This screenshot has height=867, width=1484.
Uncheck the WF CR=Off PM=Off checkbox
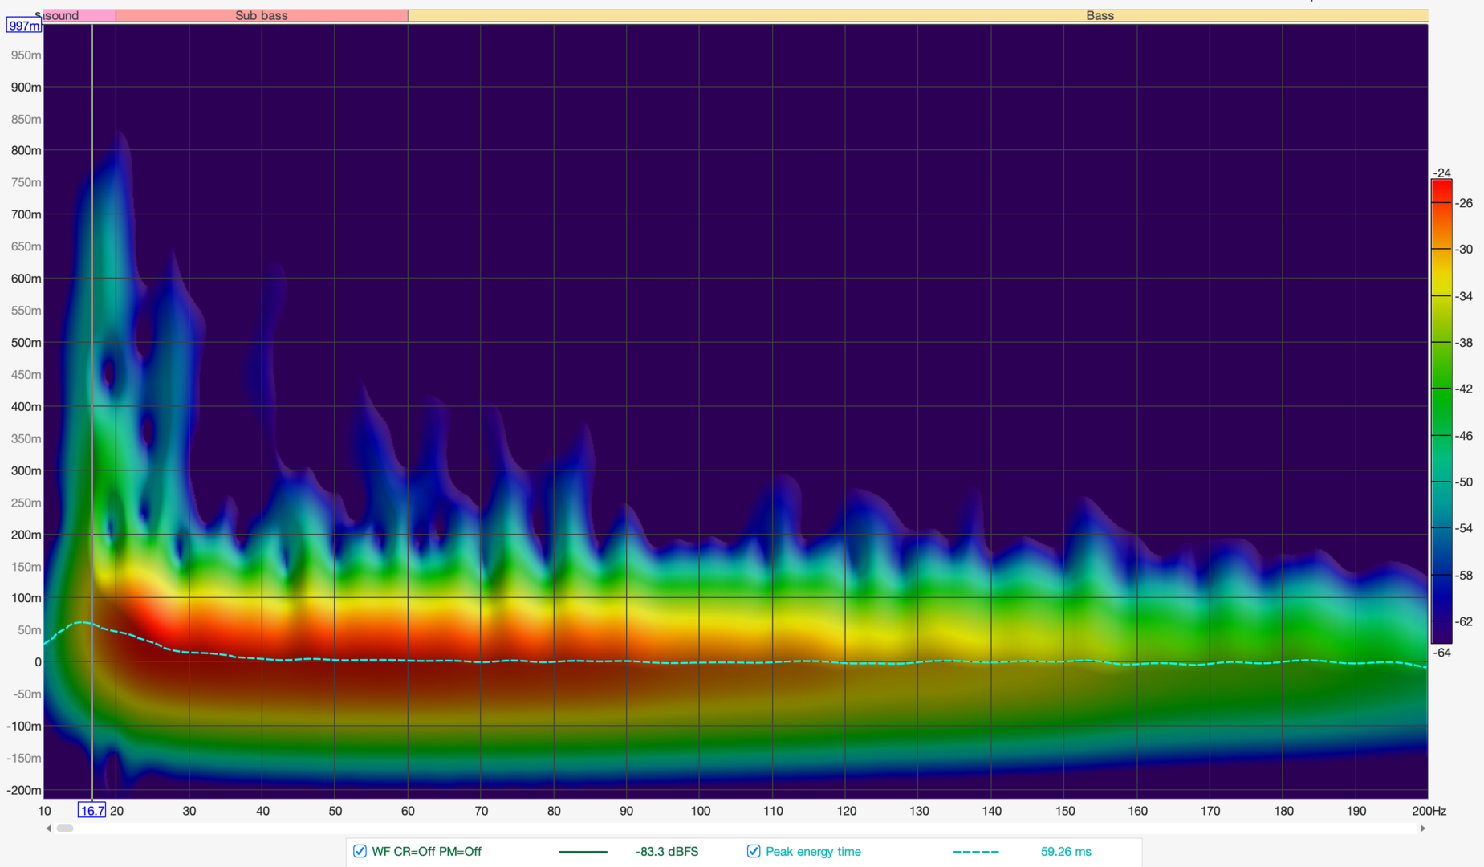[x=360, y=852]
